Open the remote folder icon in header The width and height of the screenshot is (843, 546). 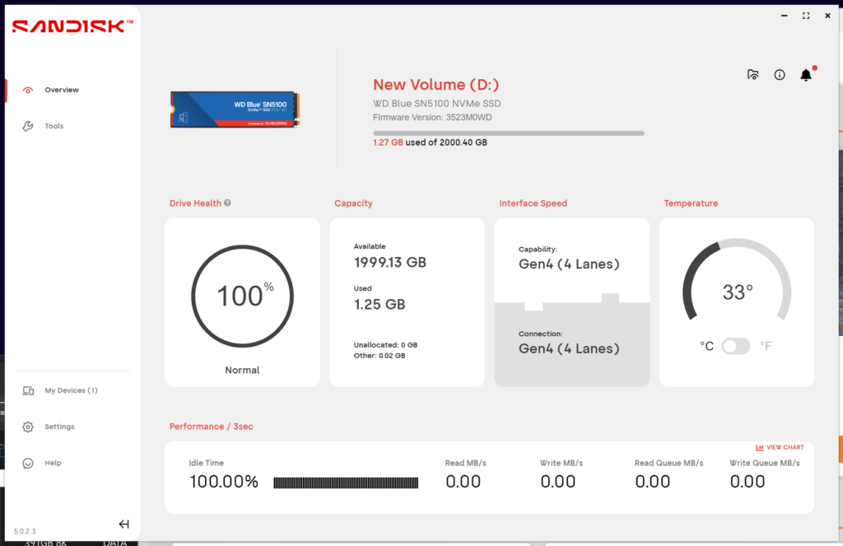[753, 75]
